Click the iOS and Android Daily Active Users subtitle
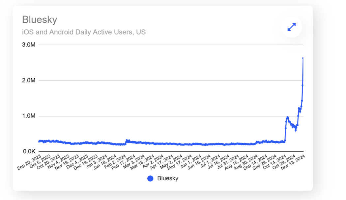This screenshot has width=346, height=200. click(x=84, y=32)
